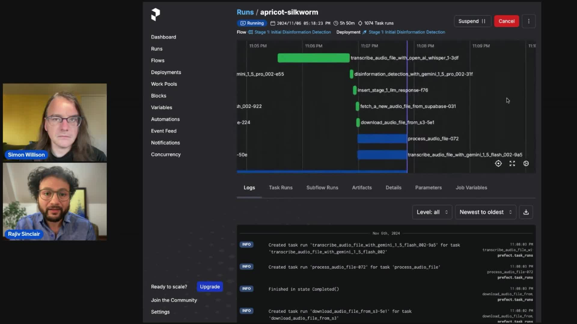577x324 pixels.
Task: Switch to the Job Variables tab
Action: [471, 187]
